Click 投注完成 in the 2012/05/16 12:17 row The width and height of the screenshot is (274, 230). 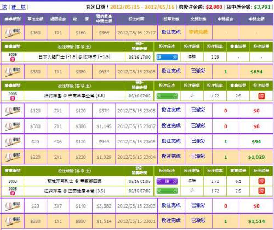coord(171,32)
